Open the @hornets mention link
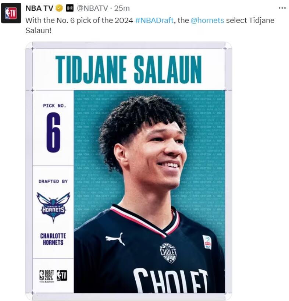Viewport: 289px width, 301px height. [x=207, y=20]
